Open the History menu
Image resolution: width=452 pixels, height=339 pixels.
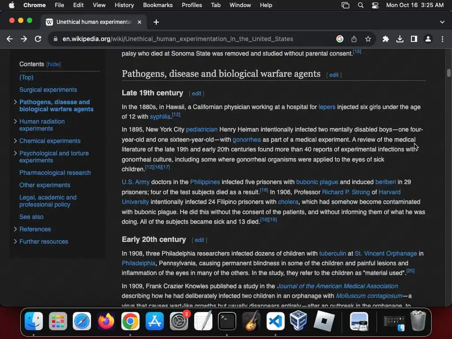(x=124, y=5)
